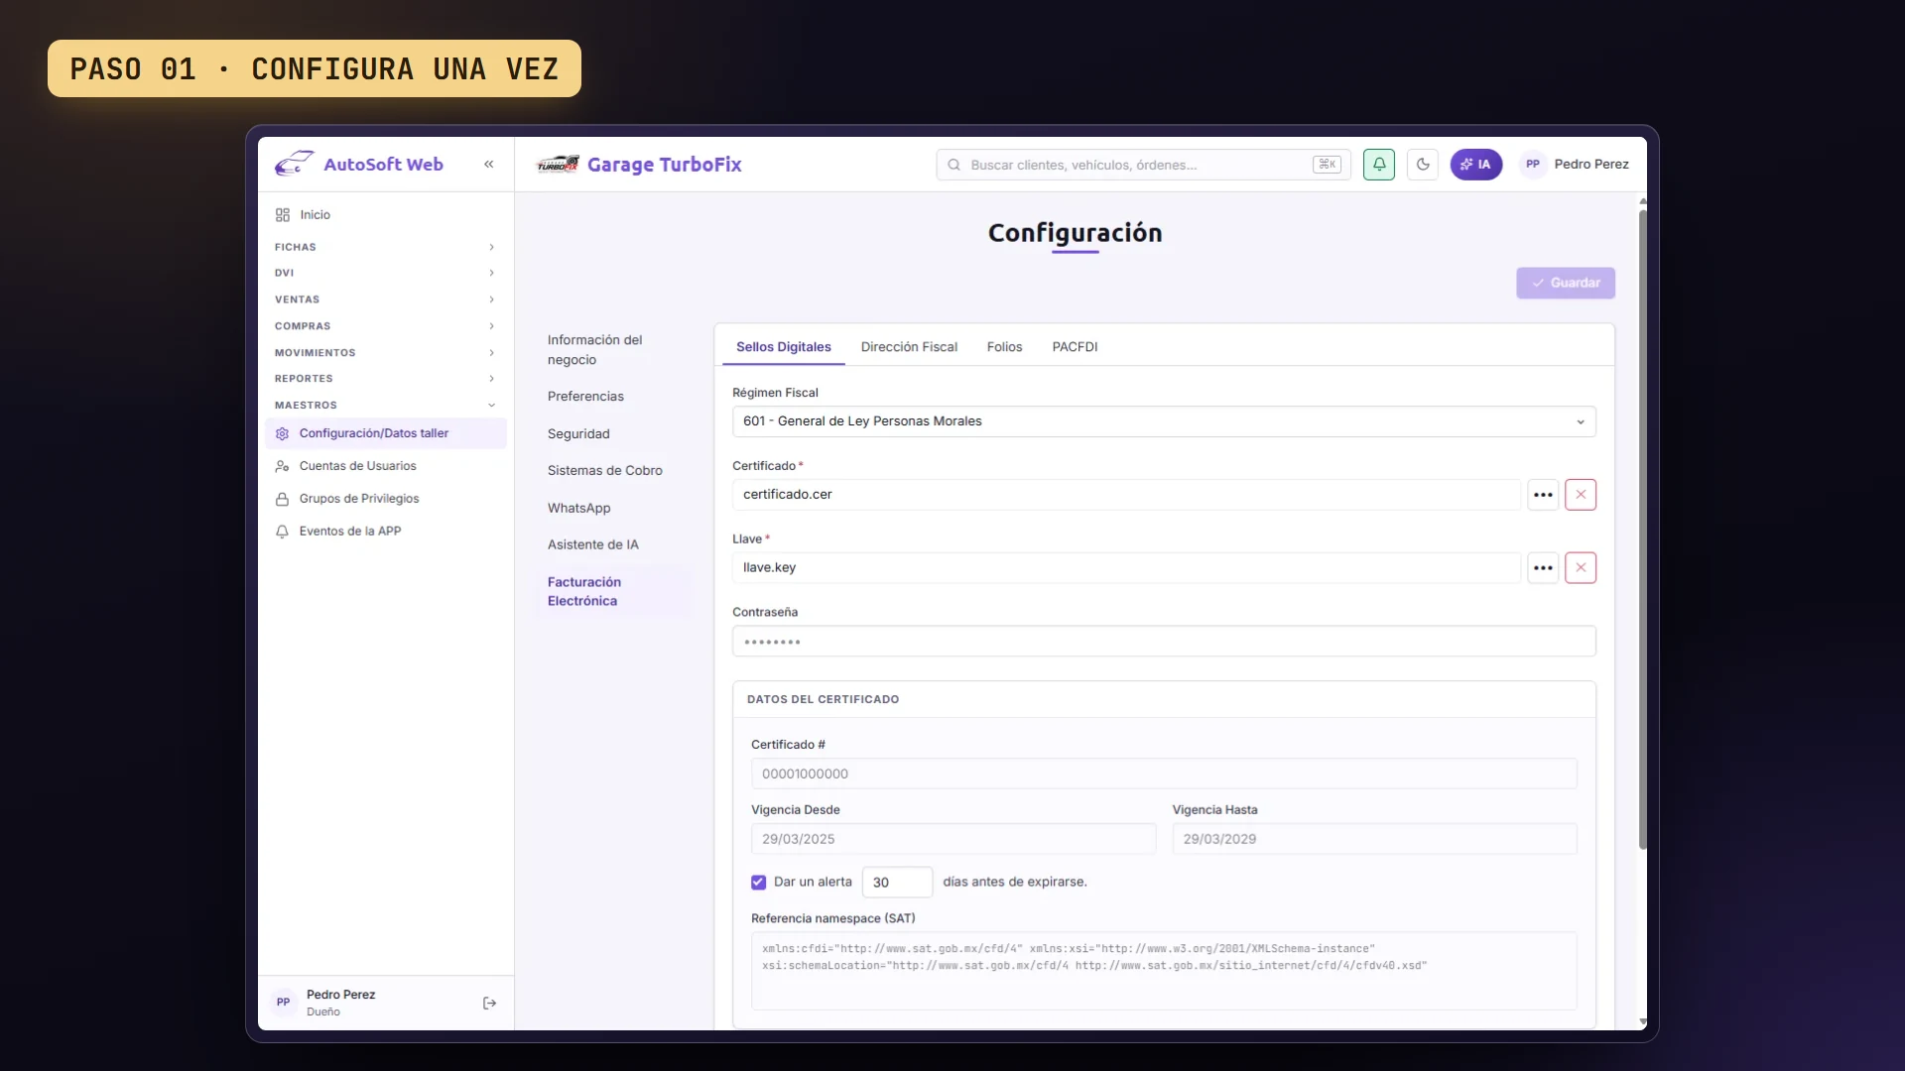Remove the certificado.cer file

(x=1581, y=495)
